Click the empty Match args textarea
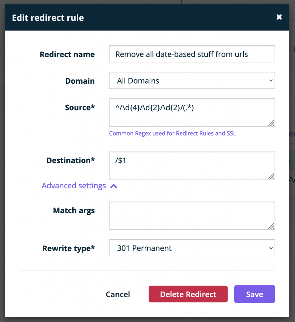 [192, 216]
